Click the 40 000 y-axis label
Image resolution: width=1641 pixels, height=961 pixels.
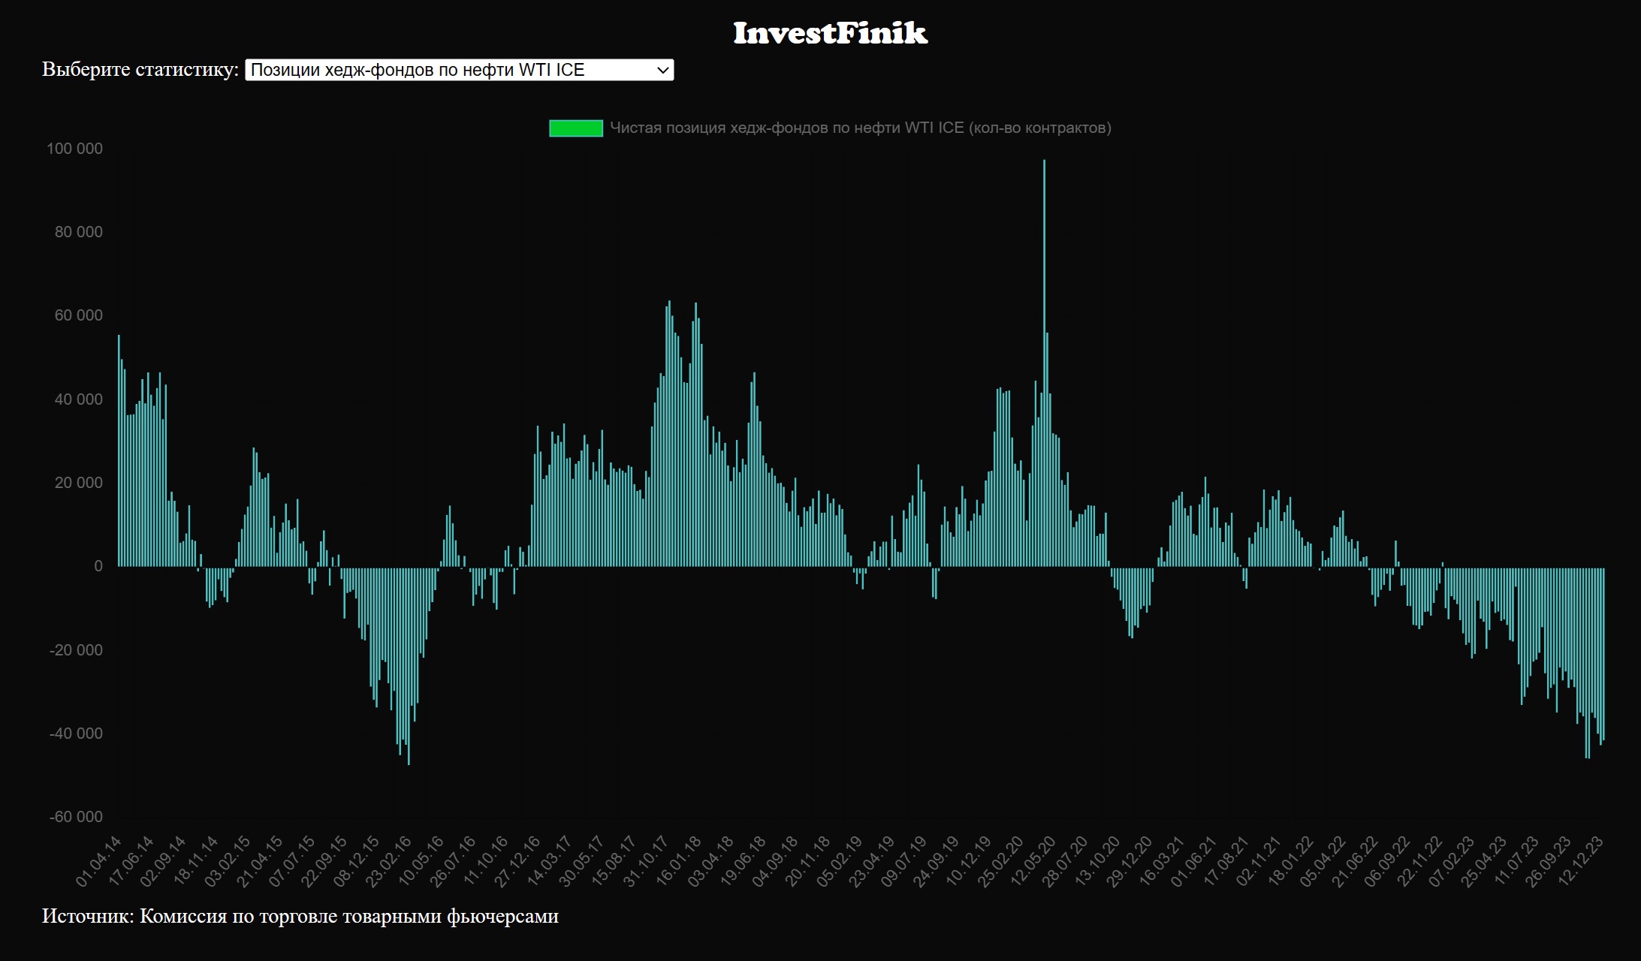tap(78, 399)
